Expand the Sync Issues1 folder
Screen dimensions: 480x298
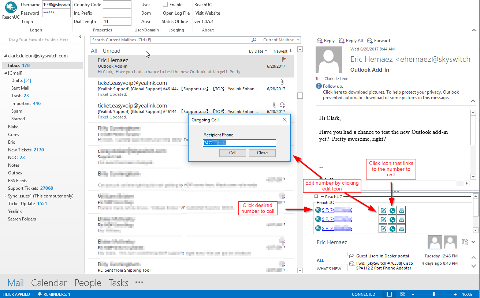tap(5, 196)
